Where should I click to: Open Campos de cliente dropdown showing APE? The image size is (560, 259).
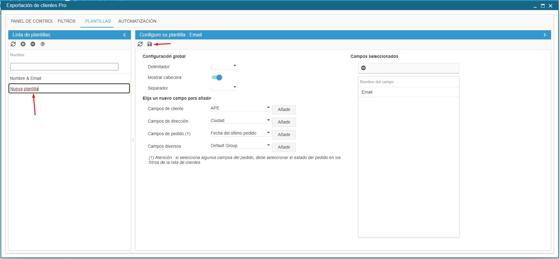(x=240, y=108)
